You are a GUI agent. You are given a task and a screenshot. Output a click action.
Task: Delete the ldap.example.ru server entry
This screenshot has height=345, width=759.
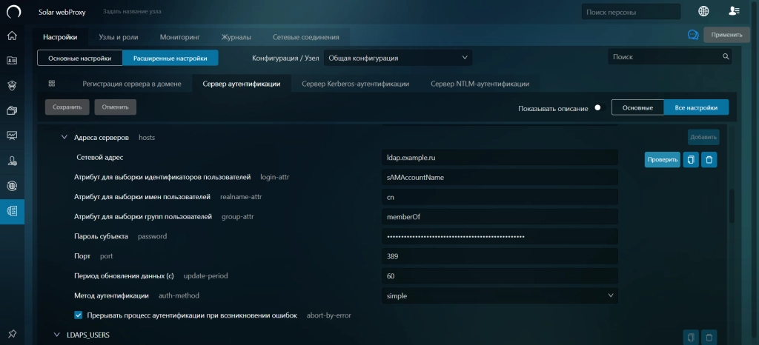click(x=709, y=159)
